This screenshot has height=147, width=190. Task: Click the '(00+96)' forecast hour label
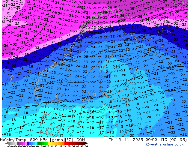pos(178,140)
